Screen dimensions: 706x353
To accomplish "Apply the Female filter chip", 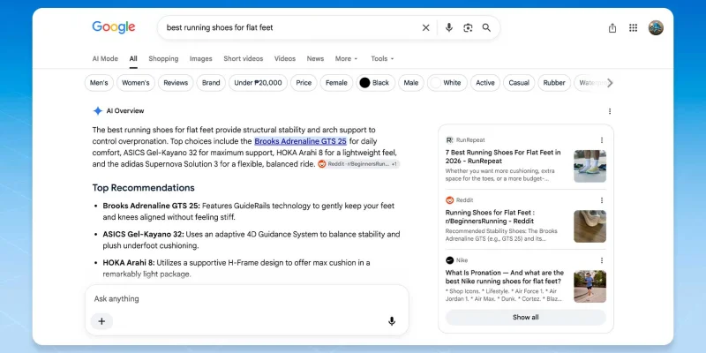I will click(336, 83).
